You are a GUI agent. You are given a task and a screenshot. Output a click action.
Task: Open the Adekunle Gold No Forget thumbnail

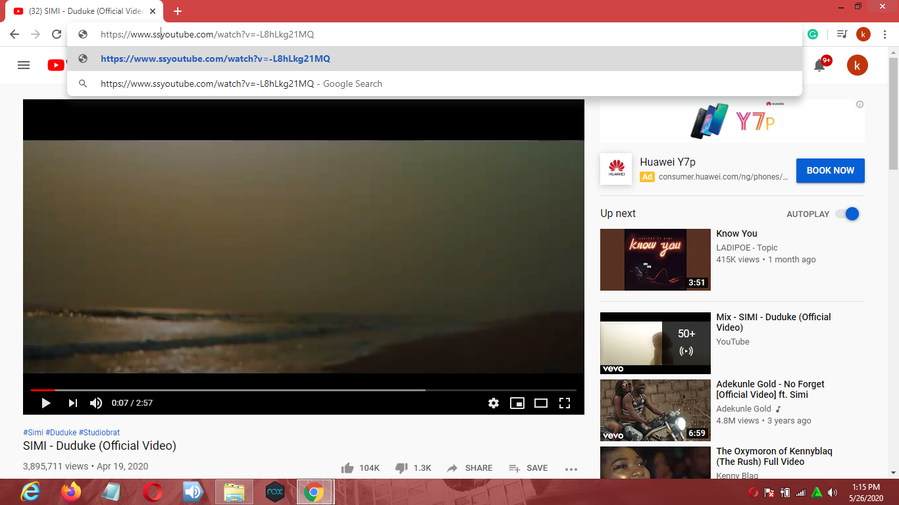coord(655,410)
